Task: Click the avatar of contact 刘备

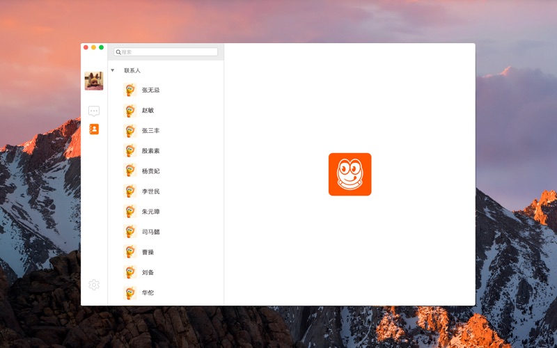Action: pos(130,272)
